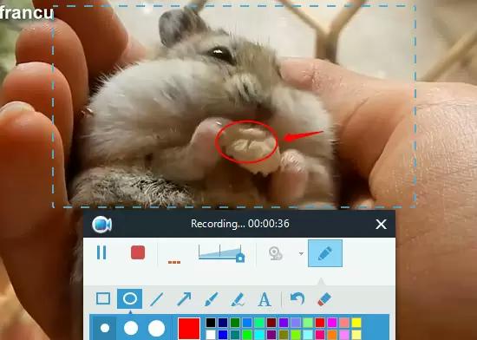The image size is (477, 340).
Task: Select the Rectangle drawing tool
Action: click(x=103, y=298)
